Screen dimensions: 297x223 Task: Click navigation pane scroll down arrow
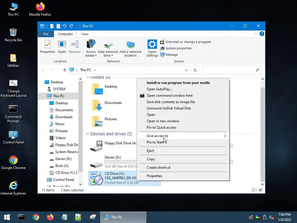coord(81,184)
